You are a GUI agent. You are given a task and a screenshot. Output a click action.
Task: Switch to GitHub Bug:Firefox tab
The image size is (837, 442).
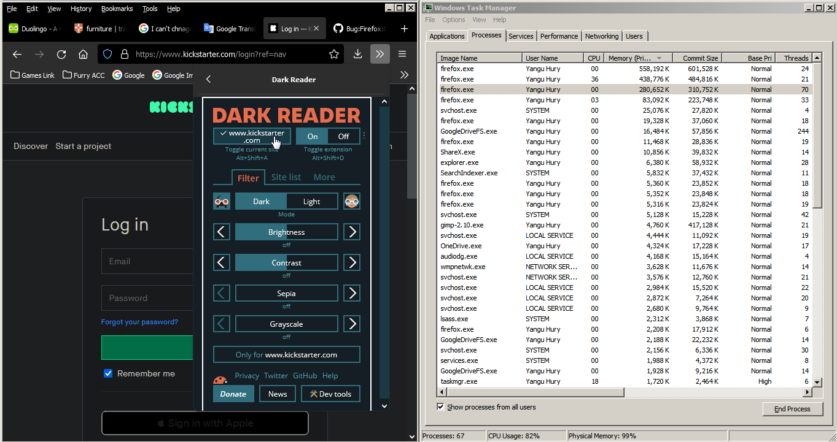359,29
